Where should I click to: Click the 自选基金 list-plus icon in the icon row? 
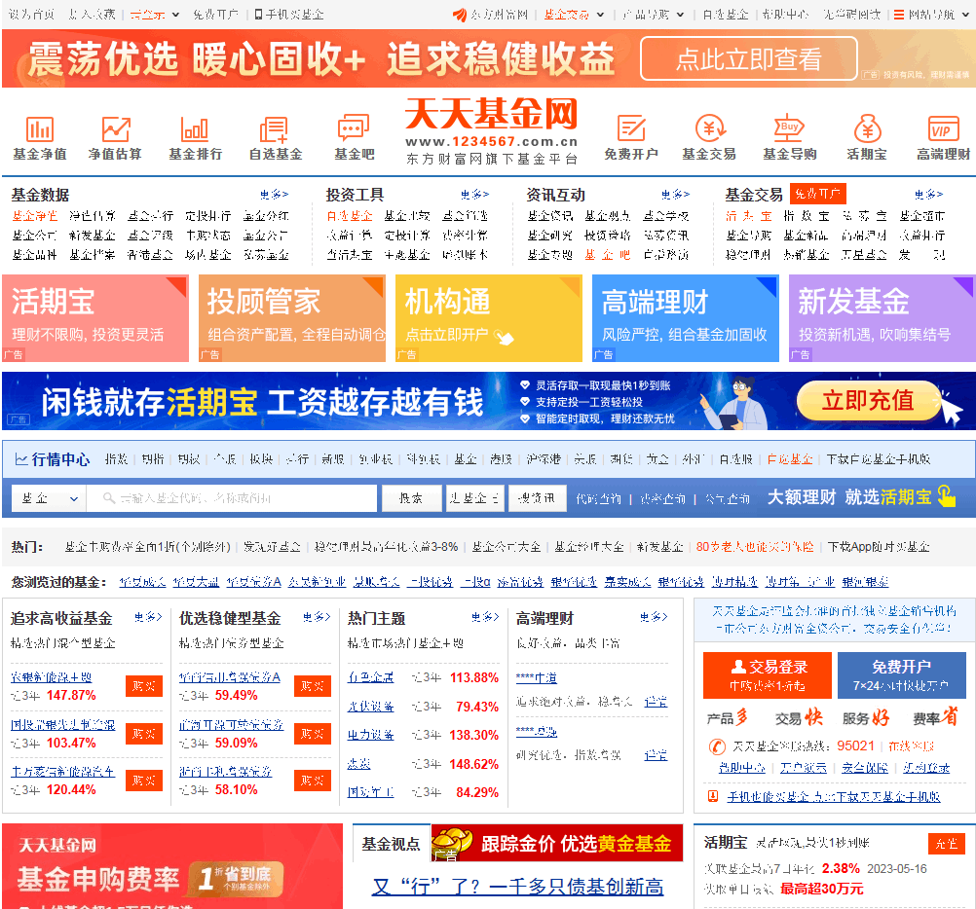[274, 129]
